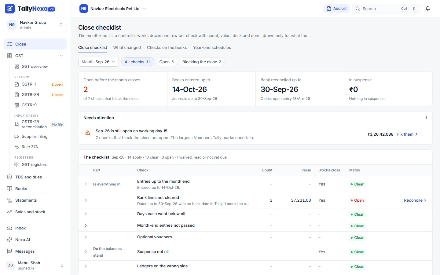The height and width of the screenshot is (275, 440).
Task: Open the Close section in sidebar
Action: [x=35, y=44]
